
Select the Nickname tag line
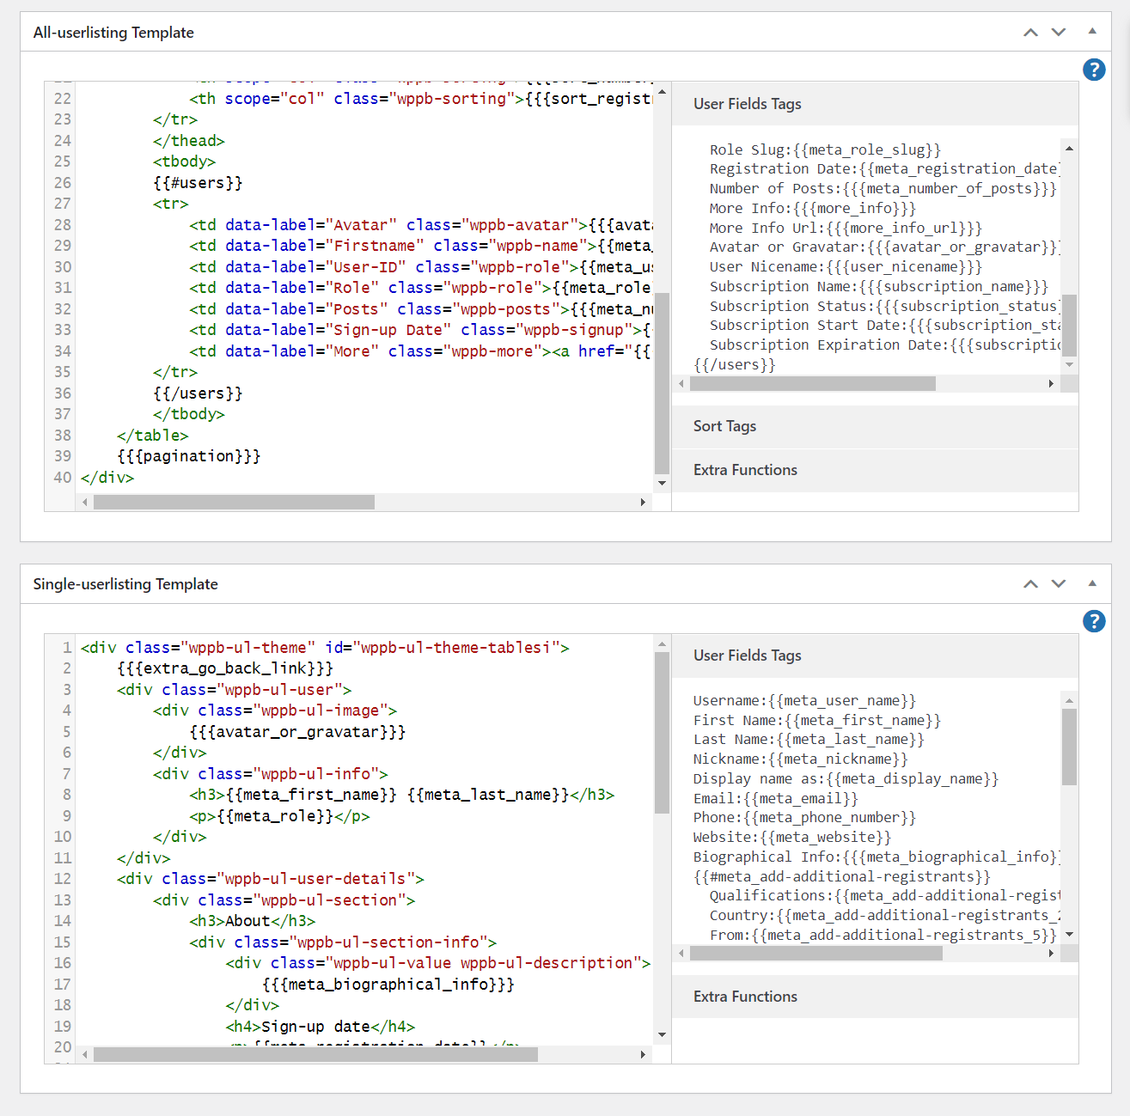[800, 759]
